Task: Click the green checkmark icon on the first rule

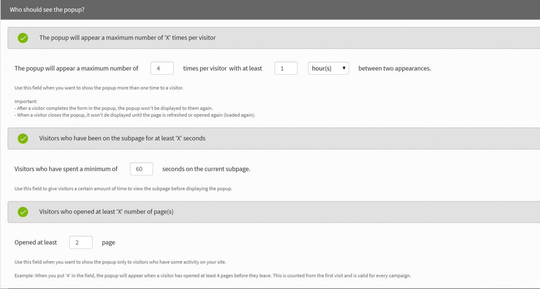Action: pos(23,37)
